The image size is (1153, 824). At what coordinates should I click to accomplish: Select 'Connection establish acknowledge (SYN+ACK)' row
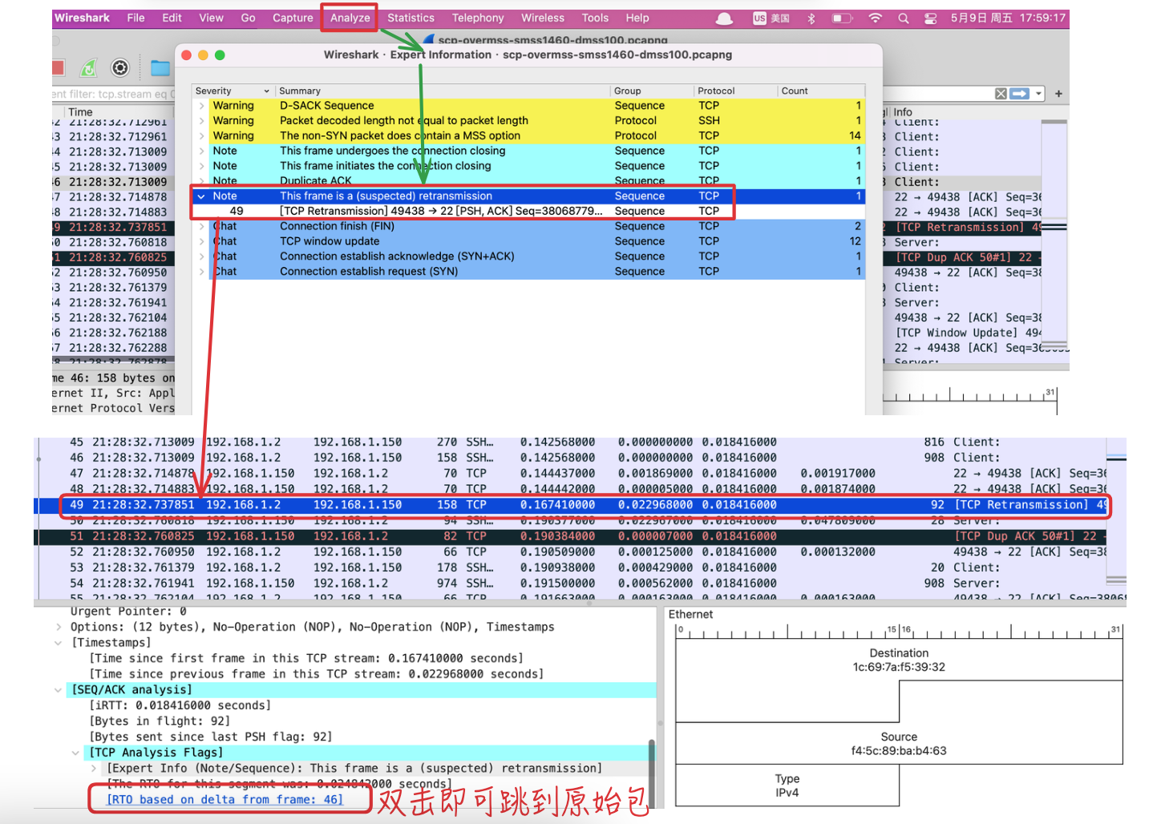(x=529, y=256)
